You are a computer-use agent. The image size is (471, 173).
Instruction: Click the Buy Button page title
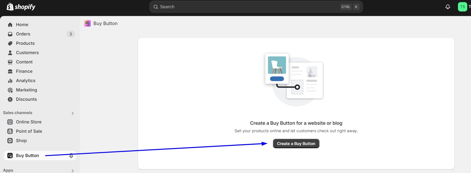(x=105, y=23)
